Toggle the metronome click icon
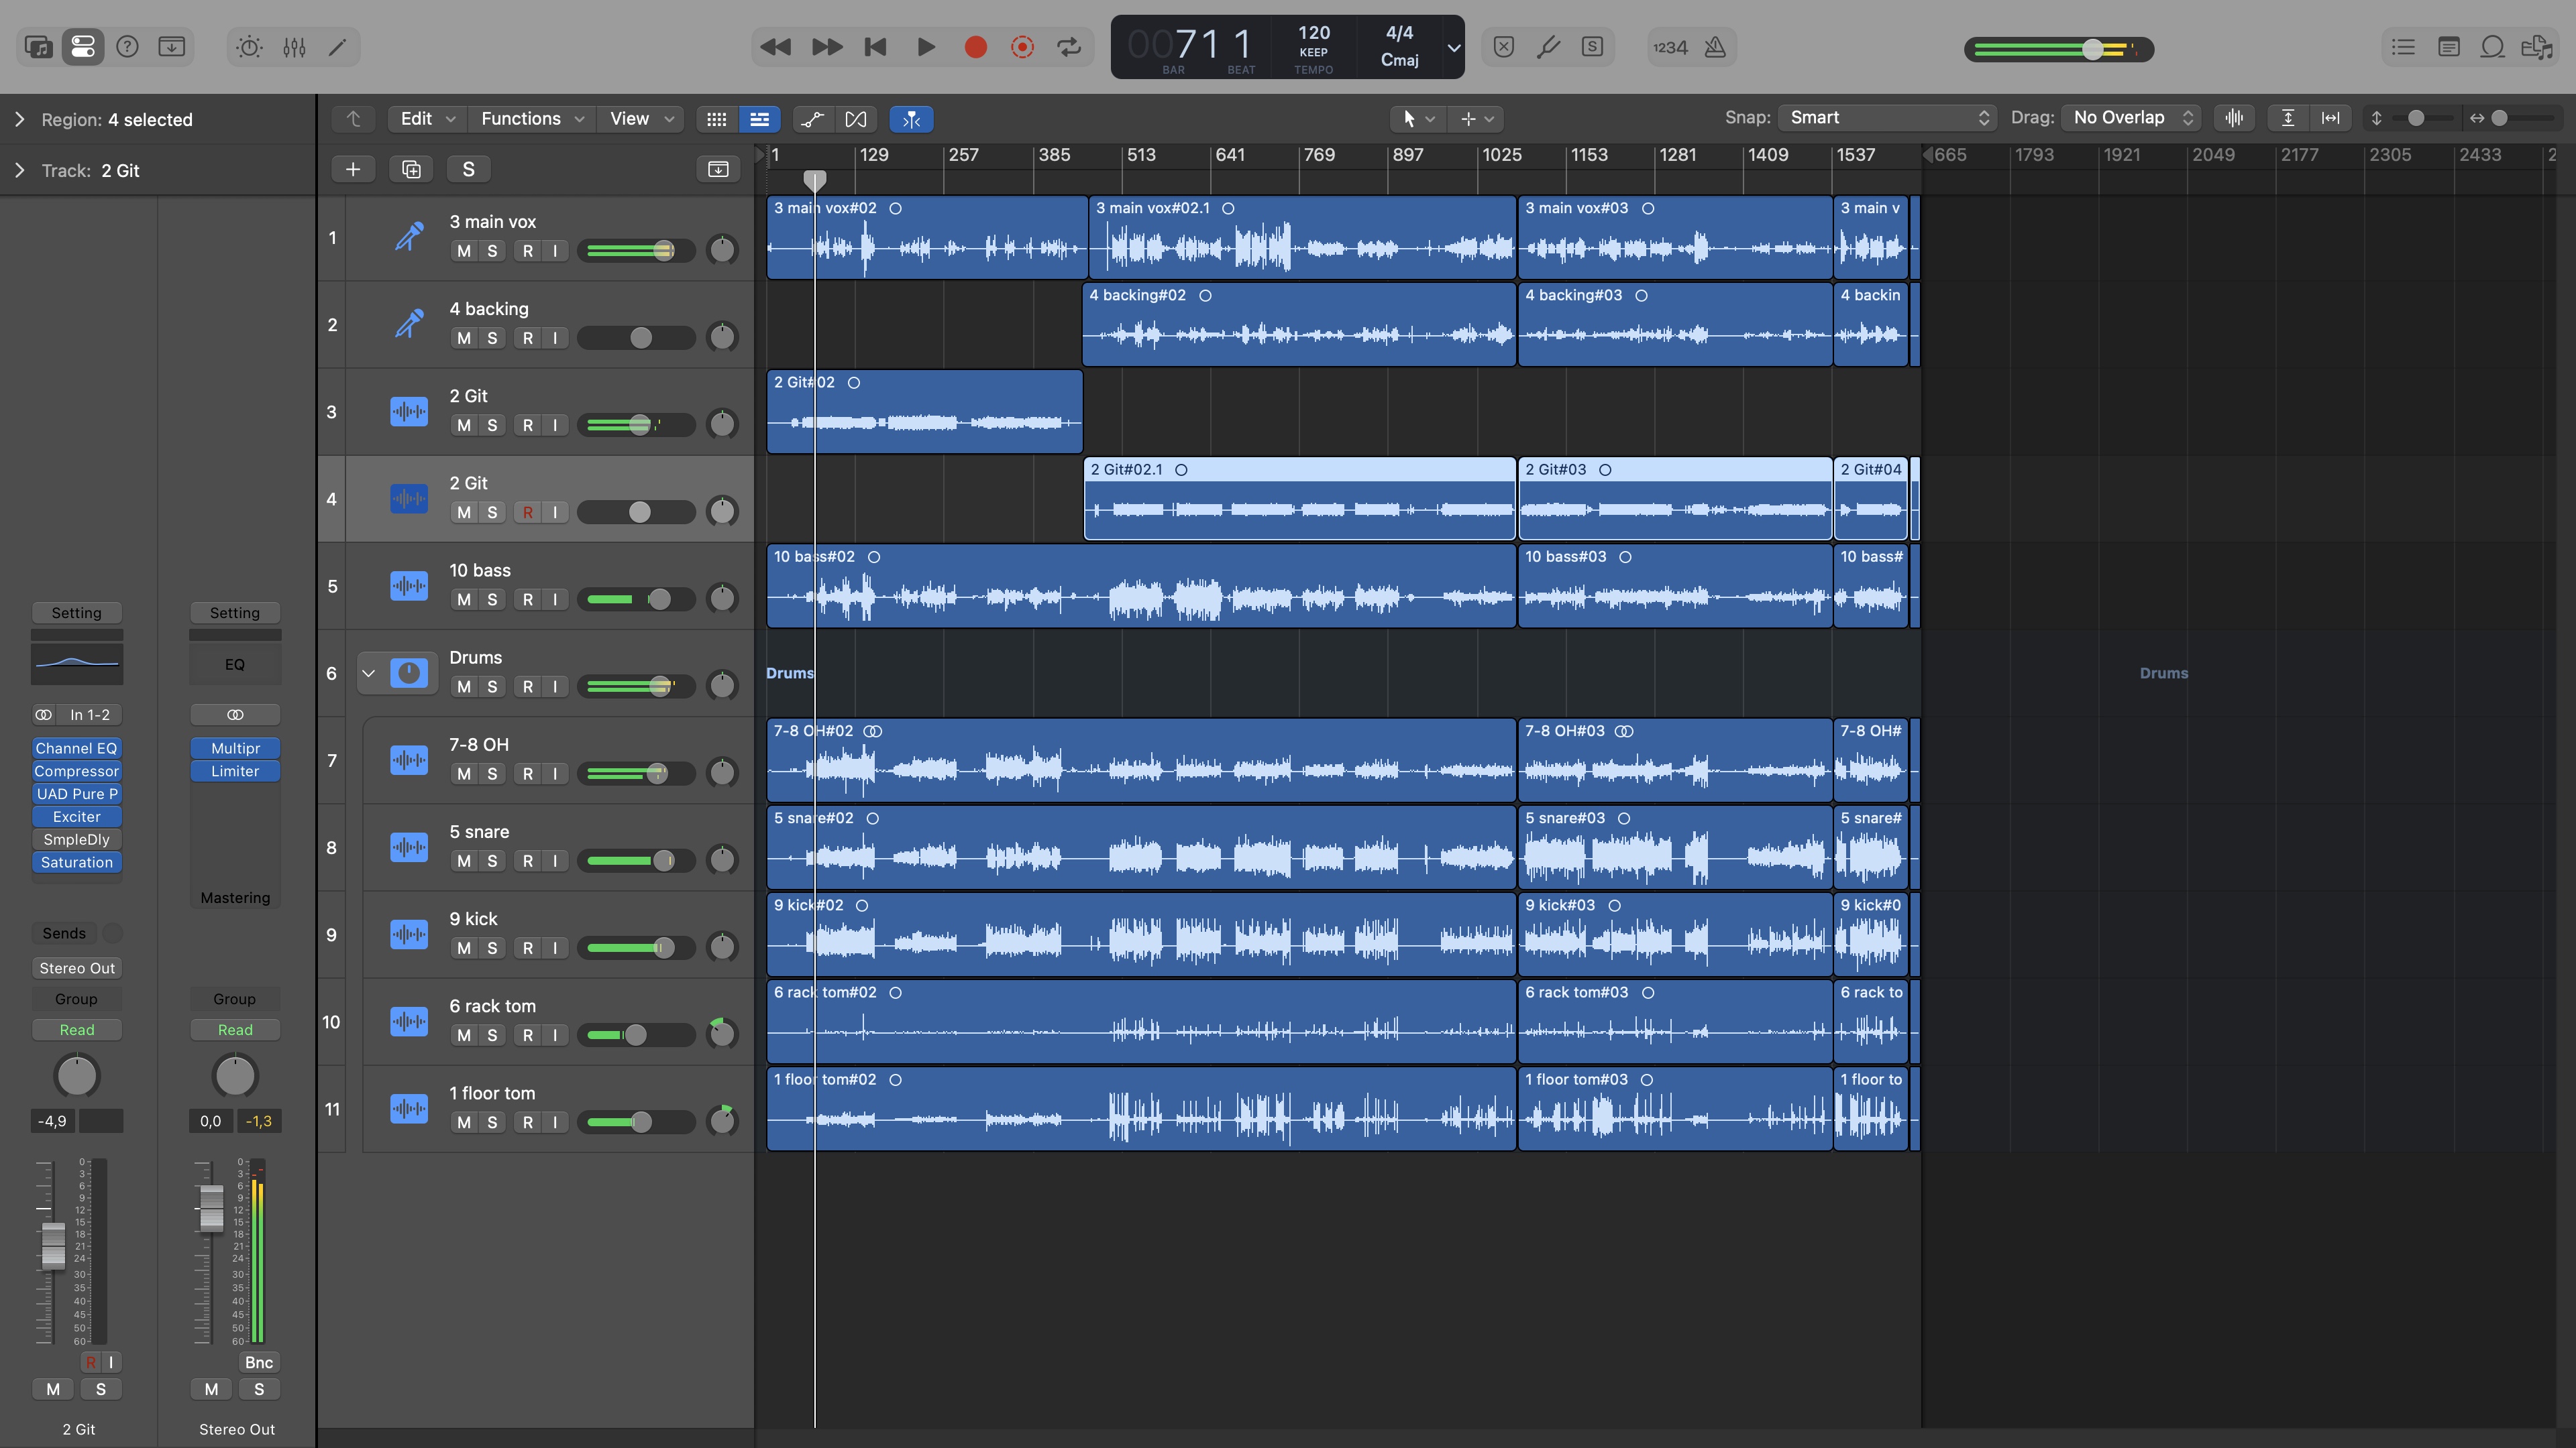Image resolution: width=2576 pixels, height=1448 pixels. tap(1715, 47)
